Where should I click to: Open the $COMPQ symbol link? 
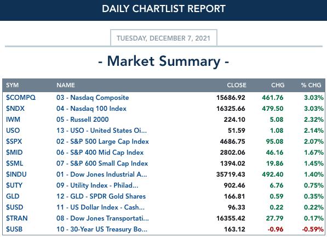[21, 98]
